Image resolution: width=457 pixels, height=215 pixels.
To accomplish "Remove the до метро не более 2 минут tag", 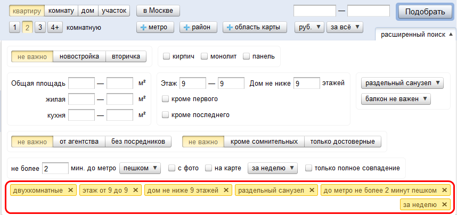I will click(x=444, y=190).
